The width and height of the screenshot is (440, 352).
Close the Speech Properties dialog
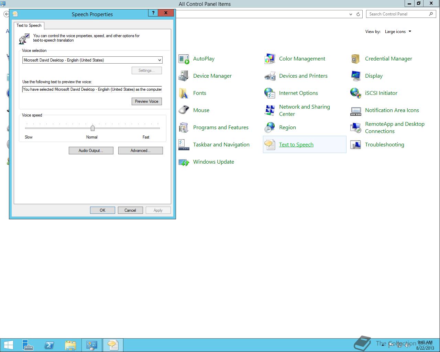(x=166, y=13)
